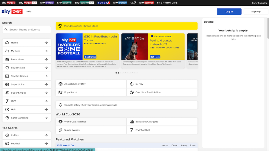This screenshot has width=269, height=151.
Task: Click the Bet Here button
Action: [155, 57]
